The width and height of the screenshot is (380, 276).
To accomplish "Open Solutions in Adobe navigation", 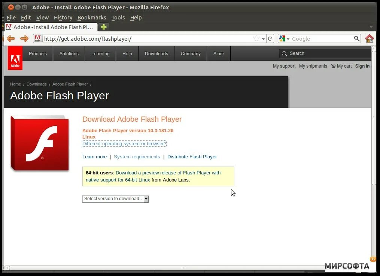I will tap(69, 54).
